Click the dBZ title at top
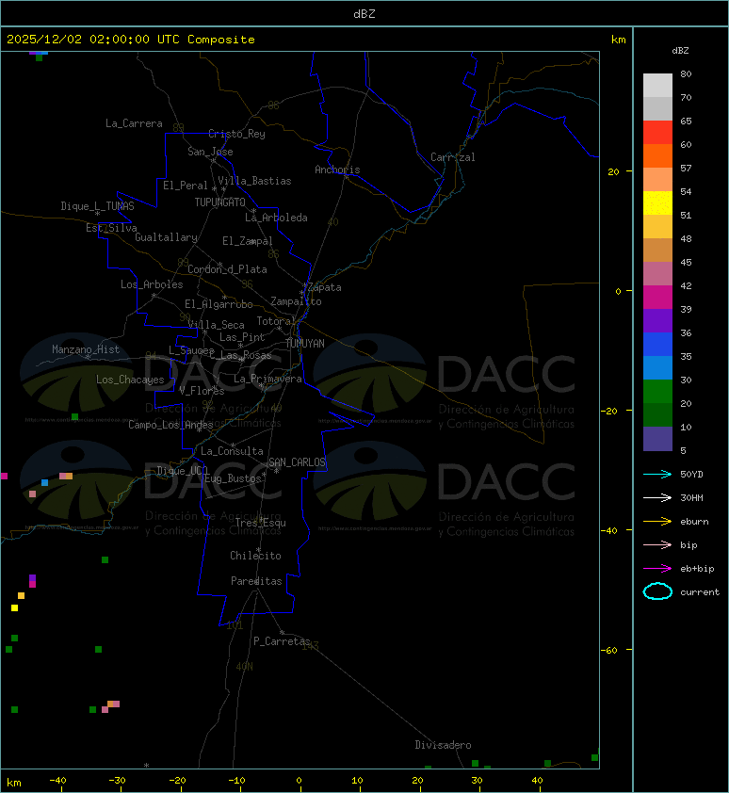Image resolution: width=729 pixels, height=793 pixels. [x=364, y=14]
